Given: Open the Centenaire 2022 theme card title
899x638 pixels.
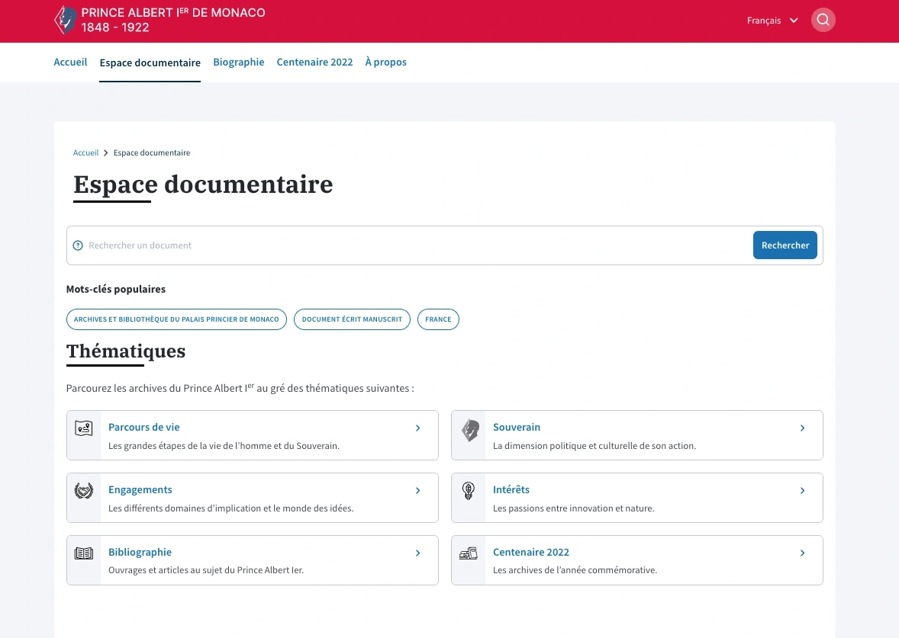Looking at the screenshot, I should point(531,552).
